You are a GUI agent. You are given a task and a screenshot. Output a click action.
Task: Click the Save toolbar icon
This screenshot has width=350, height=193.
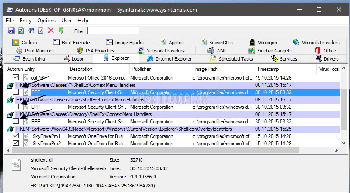click(x=11, y=31)
